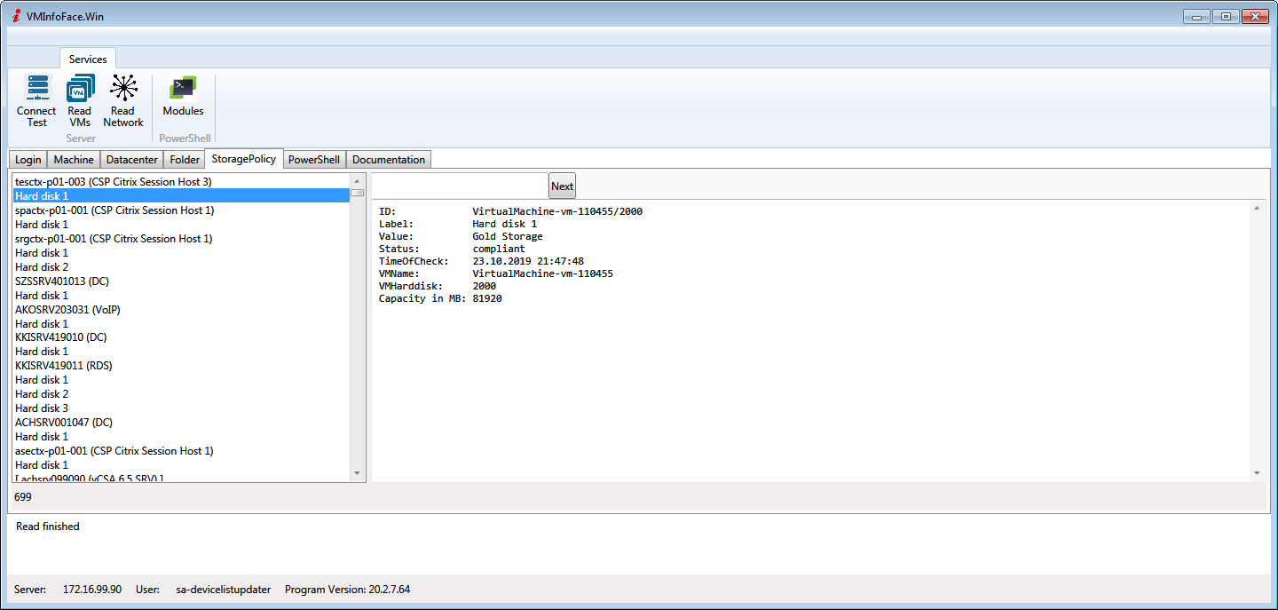1278x610 pixels.
Task: Open the Folder tab
Action: pyautogui.click(x=185, y=160)
